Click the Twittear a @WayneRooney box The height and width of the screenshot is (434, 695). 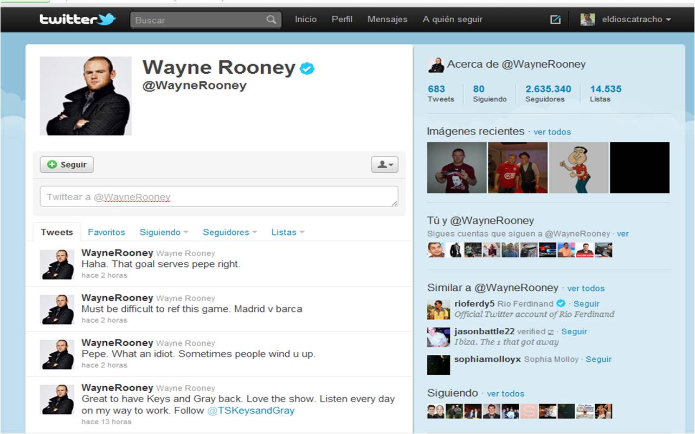tap(219, 196)
